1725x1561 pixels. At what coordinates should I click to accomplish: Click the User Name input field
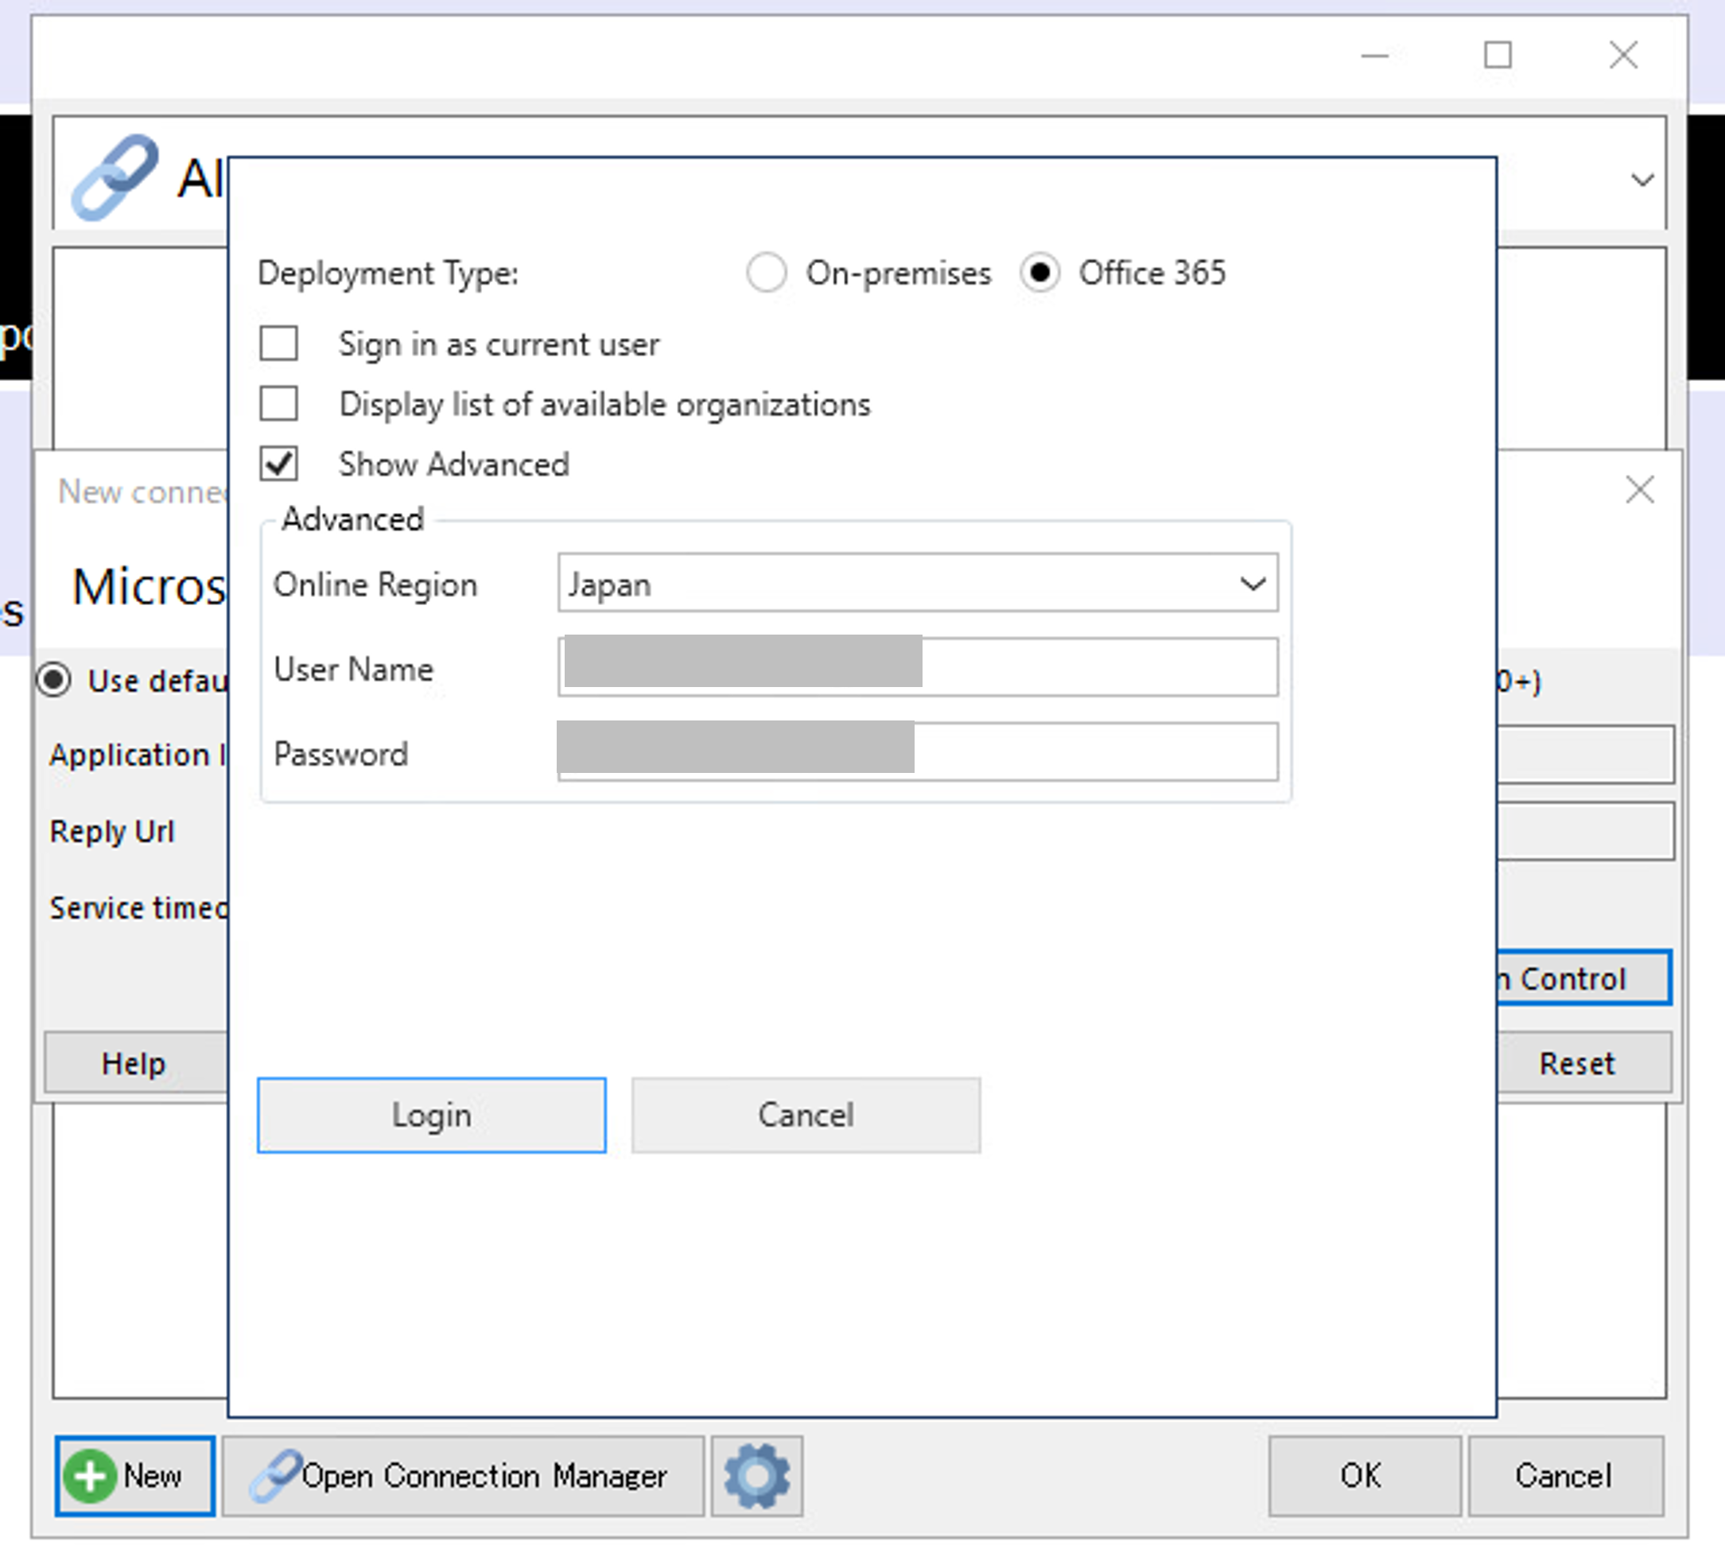click(918, 667)
